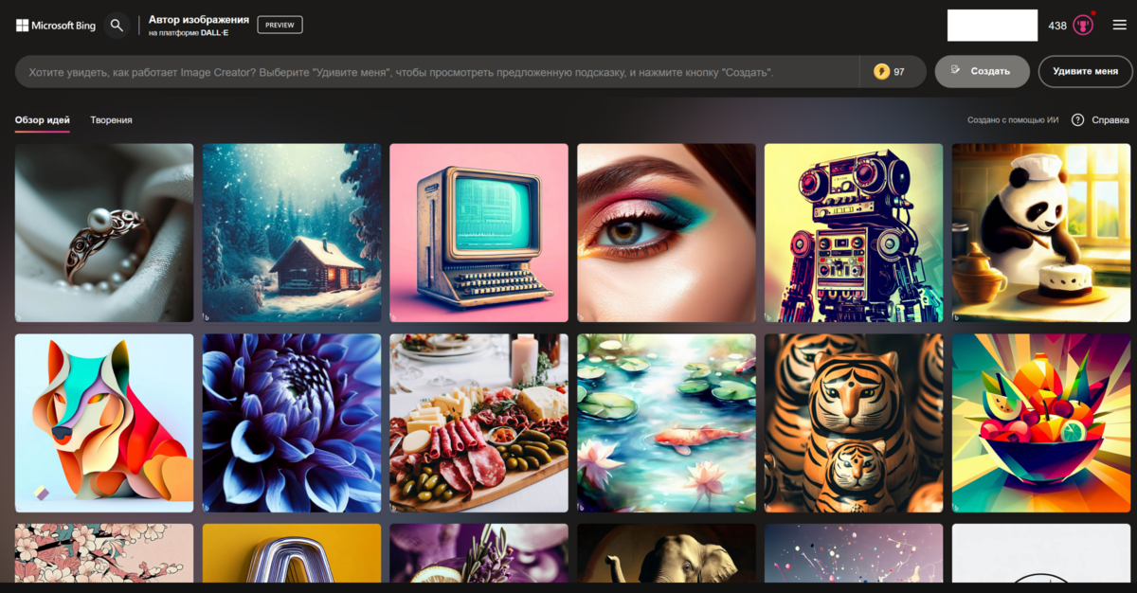Open the colorful eye makeup image
This screenshot has width=1137, height=593.
click(667, 233)
